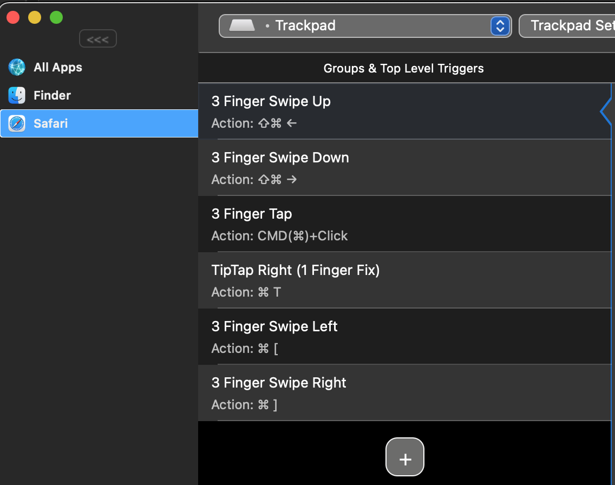Collapse the sidebar with the <<< button
This screenshot has height=485, width=615.
coord(97,39)
